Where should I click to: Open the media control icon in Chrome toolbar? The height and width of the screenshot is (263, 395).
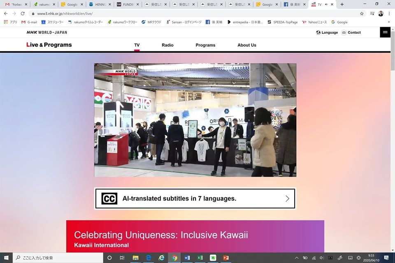[372, 14]
